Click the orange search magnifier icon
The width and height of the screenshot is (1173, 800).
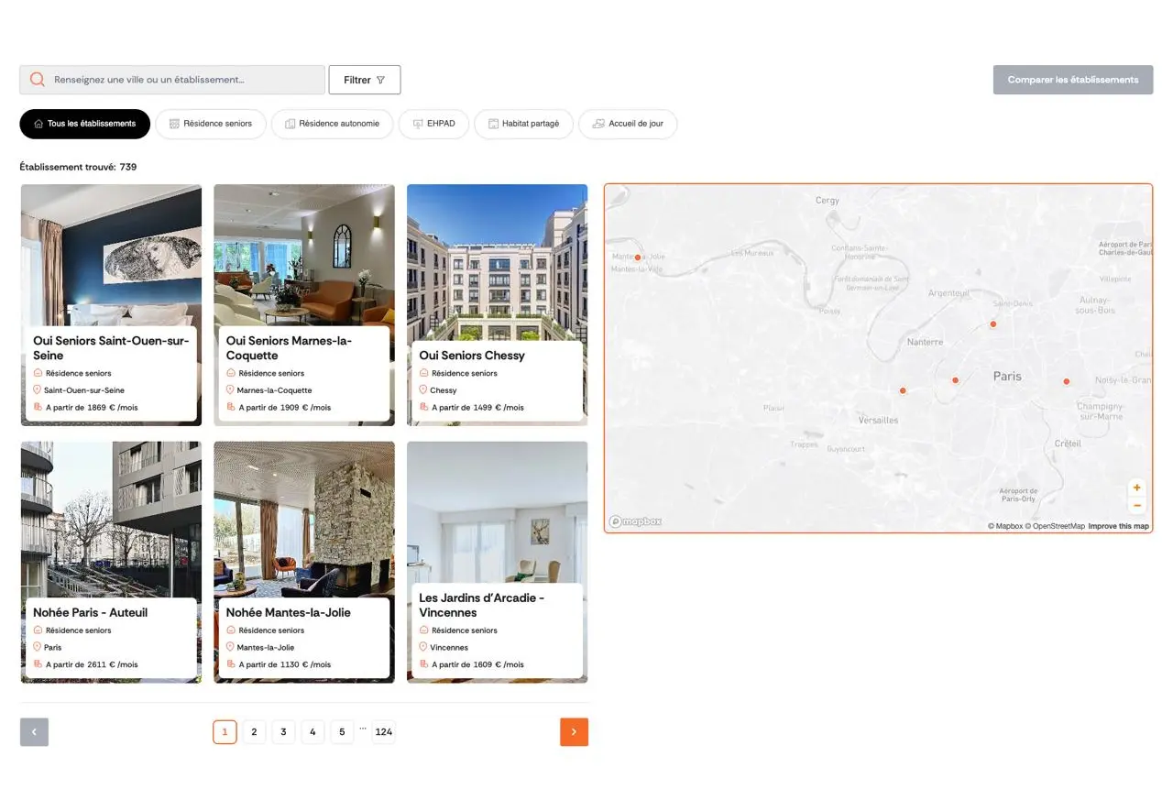pyautogui.click(x=37, y=80)
